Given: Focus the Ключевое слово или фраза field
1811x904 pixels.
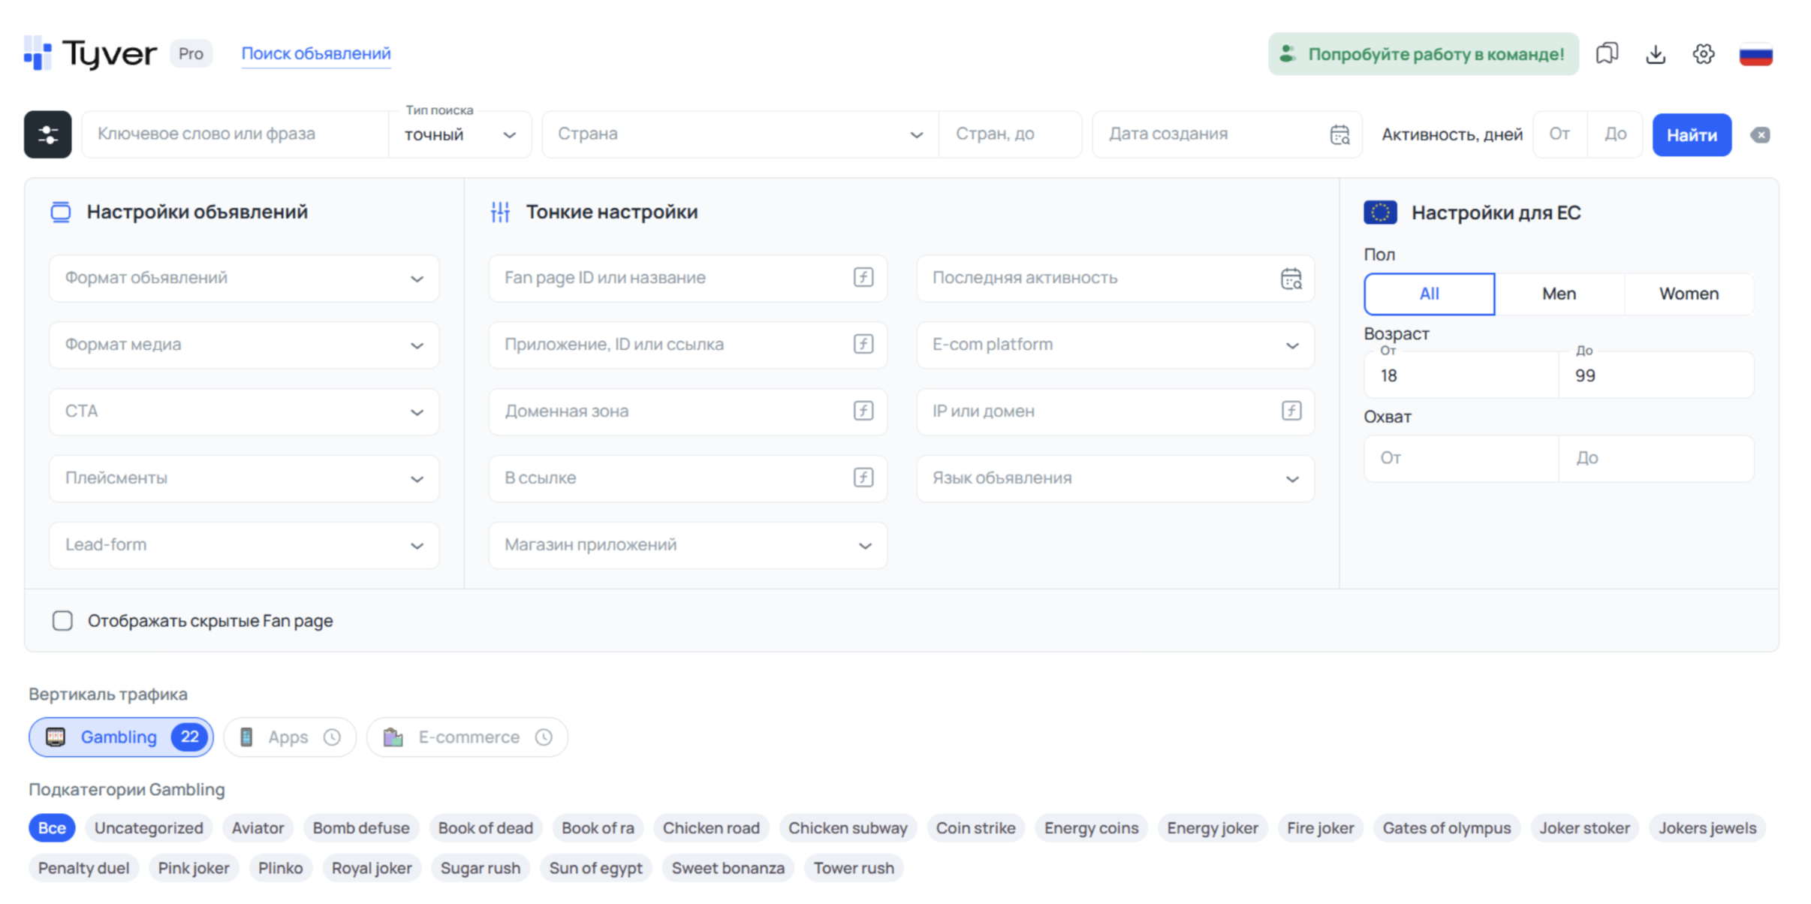Looking at the screenshot, I should [x=235, y=134].
